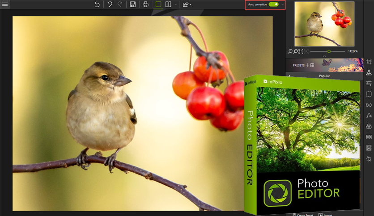Viewport: 374px width, 216px height.
Task: Select the selective retouching dashed-square tool
Action: tap(369, 94)
